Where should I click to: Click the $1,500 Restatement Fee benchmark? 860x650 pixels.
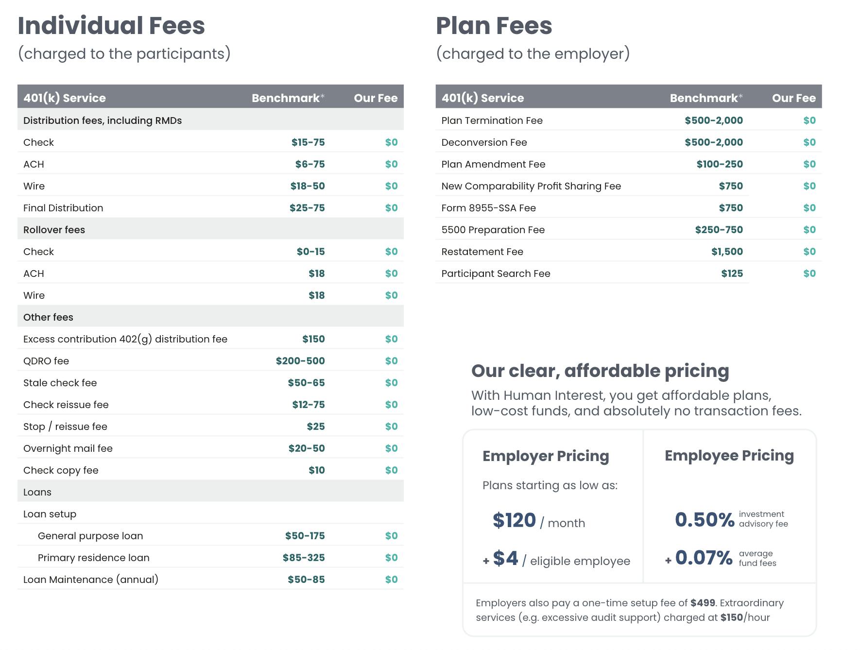point(727,252)
